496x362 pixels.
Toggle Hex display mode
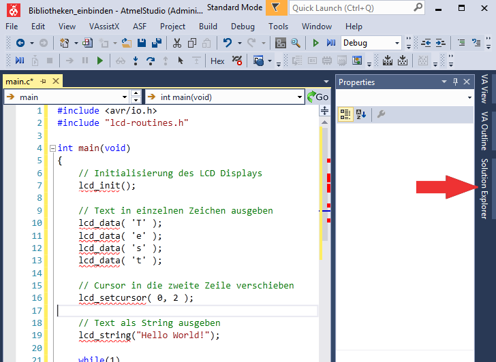217,61
